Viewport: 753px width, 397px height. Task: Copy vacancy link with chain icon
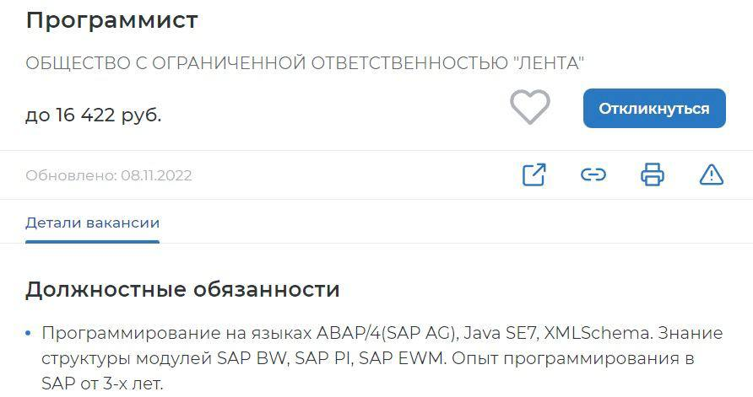[593, 174]
